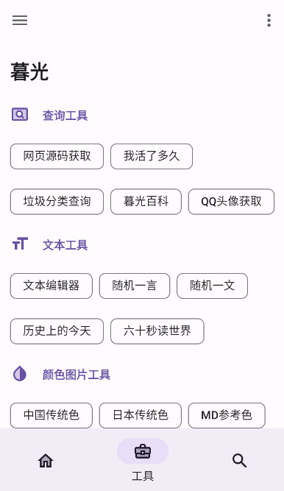This screenshot has width=284, height=491.
Task: Open the three-dot overflow menu
Action: pos(269,21)
